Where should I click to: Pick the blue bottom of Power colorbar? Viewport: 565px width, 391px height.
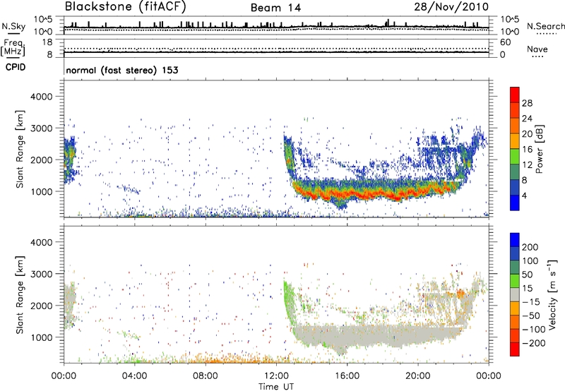click(515, 203)
